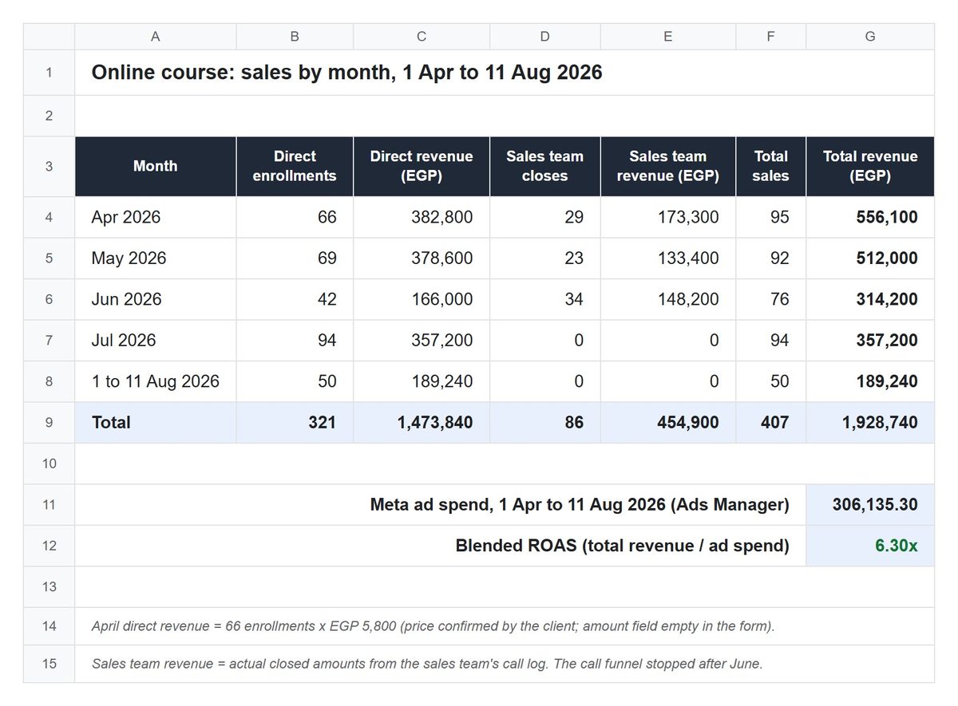This screenshot has width=958, height=706.
Task: Click the "Total" row label cell
Action: coord(156,423)
